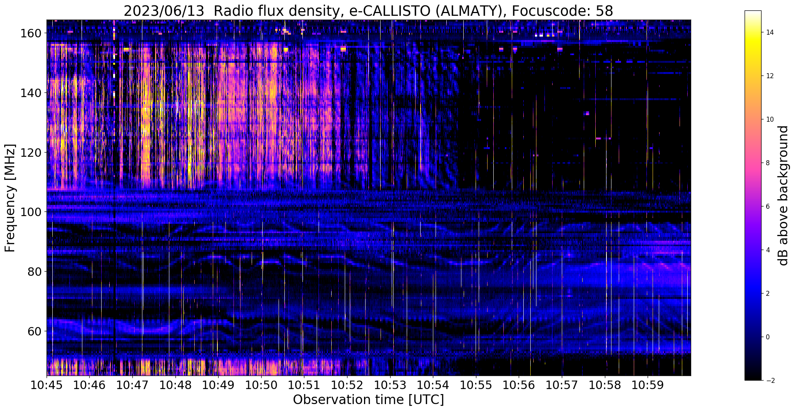This screenshot has width=795, height=411.
Task: Click the 80 MHz frequency tick label
Action: click(35, 272)
